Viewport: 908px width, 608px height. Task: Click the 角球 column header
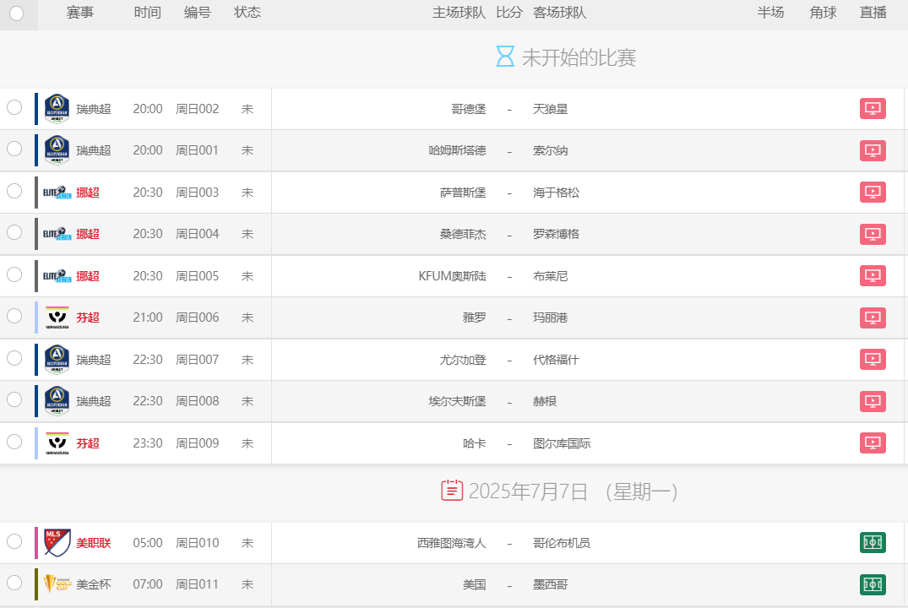click(x=823, y=12)
